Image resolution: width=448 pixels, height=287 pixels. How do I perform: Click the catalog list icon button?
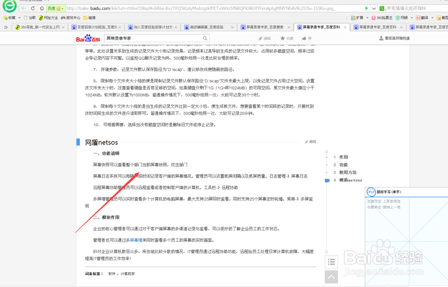tap(332, 261)
